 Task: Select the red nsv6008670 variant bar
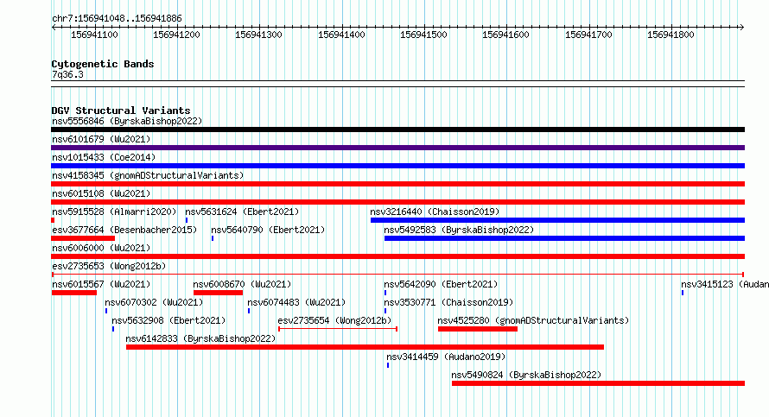click(x=219, y=293)
